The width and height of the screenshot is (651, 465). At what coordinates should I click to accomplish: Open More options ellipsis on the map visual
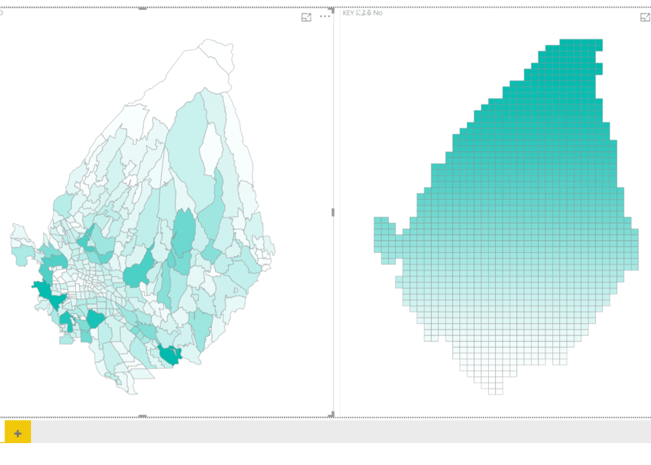click(325, 17)
